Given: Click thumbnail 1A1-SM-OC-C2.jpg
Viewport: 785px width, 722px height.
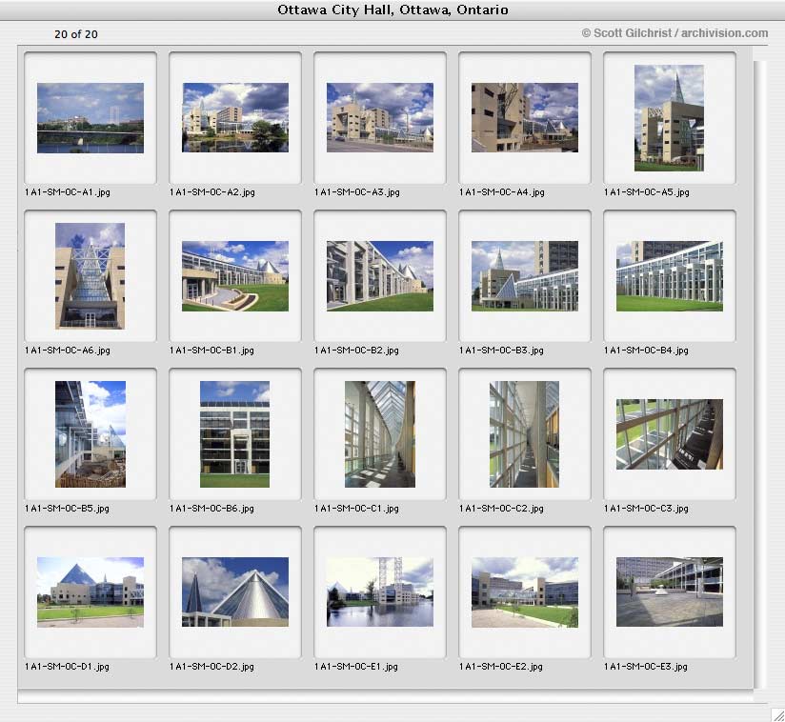Looking at the screenshot, I should click(x=524, y=434).
